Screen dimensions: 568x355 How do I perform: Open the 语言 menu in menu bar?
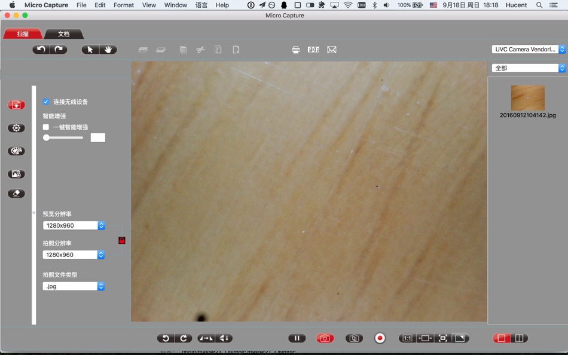point(201,5)
